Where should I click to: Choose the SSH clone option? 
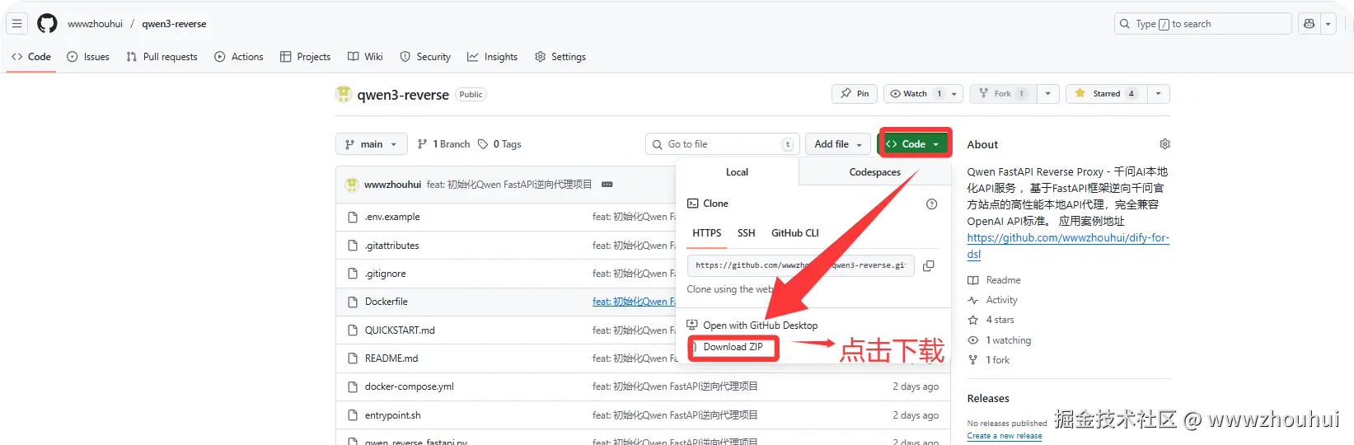click(747, 234)
